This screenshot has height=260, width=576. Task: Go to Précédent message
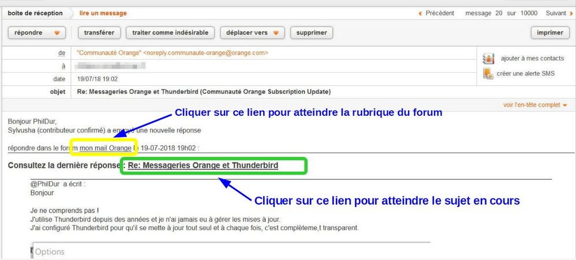pos(440,13)
